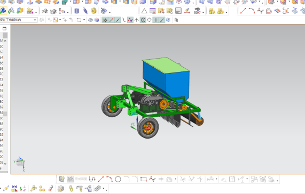Select the blue cylinder feature icon
The image size is (305, 194).
pyautogui.click(x=76, y=11)
